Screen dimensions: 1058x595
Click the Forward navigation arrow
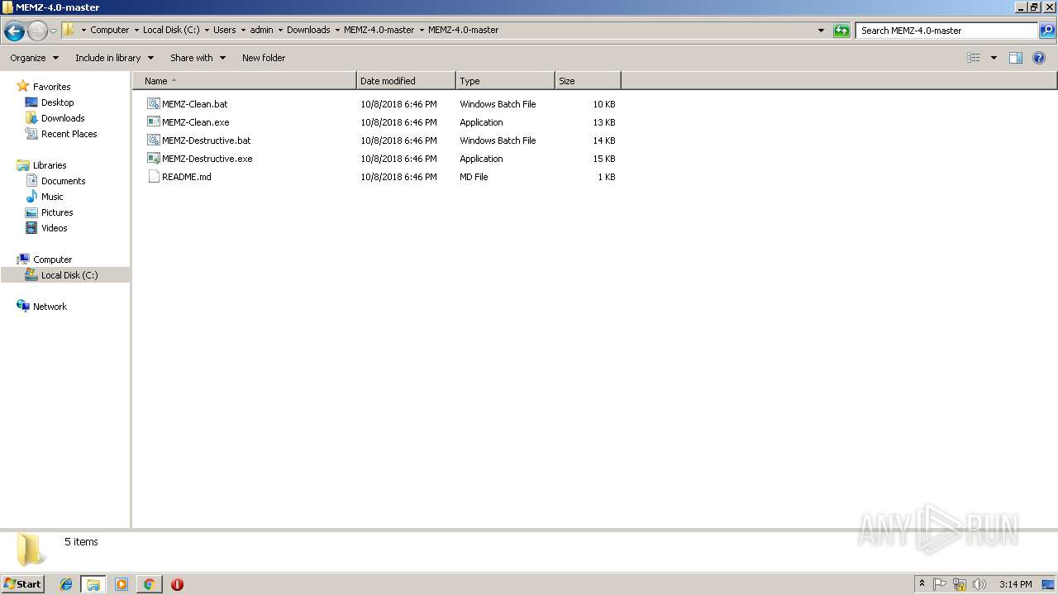click(37, 31)
